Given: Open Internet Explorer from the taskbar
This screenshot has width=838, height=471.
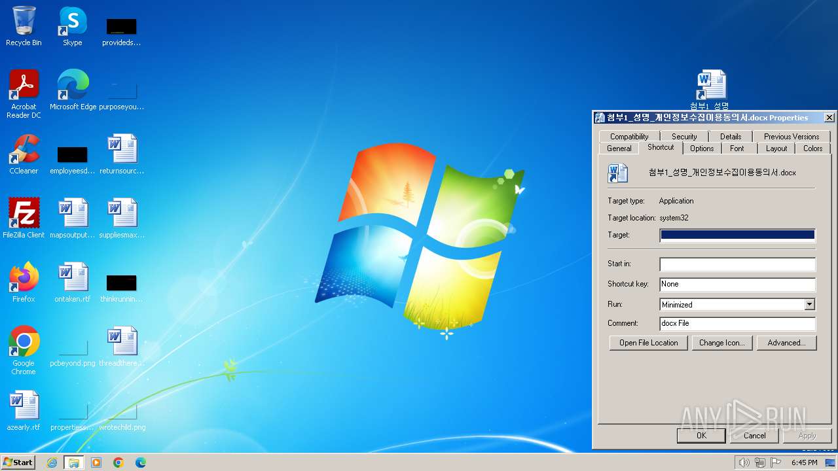Looking at the screenshot, I should (x=52, y=462).
